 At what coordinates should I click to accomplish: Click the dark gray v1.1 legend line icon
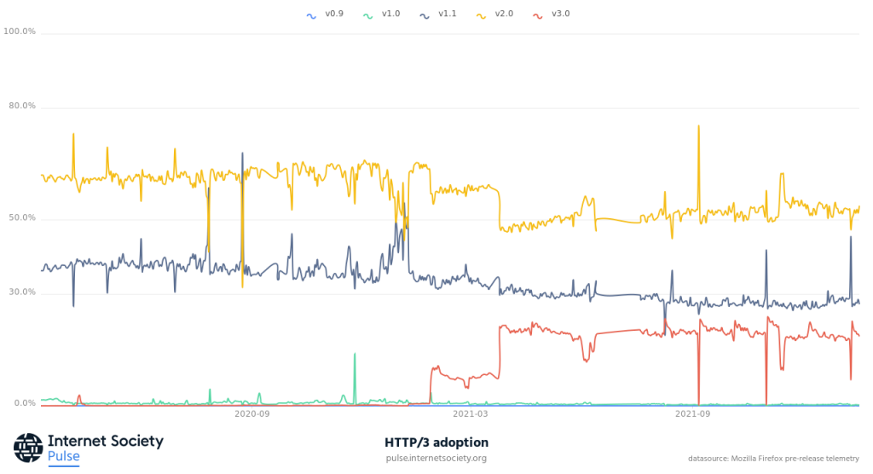[x=425, y=14]
